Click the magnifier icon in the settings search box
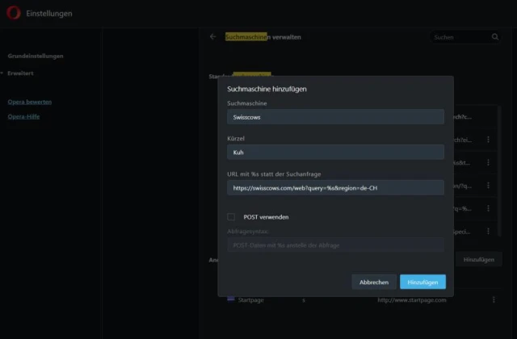Viewport: 517px width, 339px height. (495, 37)
